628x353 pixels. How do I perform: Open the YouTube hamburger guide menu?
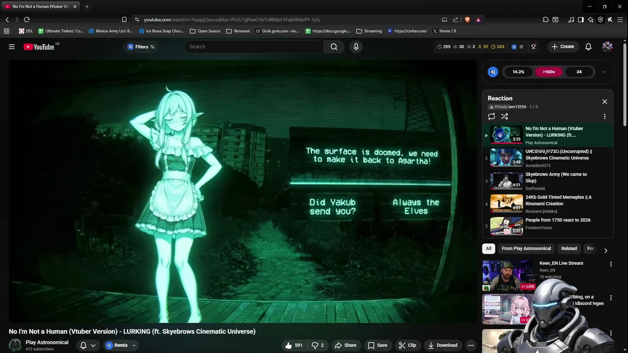[12, 47]
